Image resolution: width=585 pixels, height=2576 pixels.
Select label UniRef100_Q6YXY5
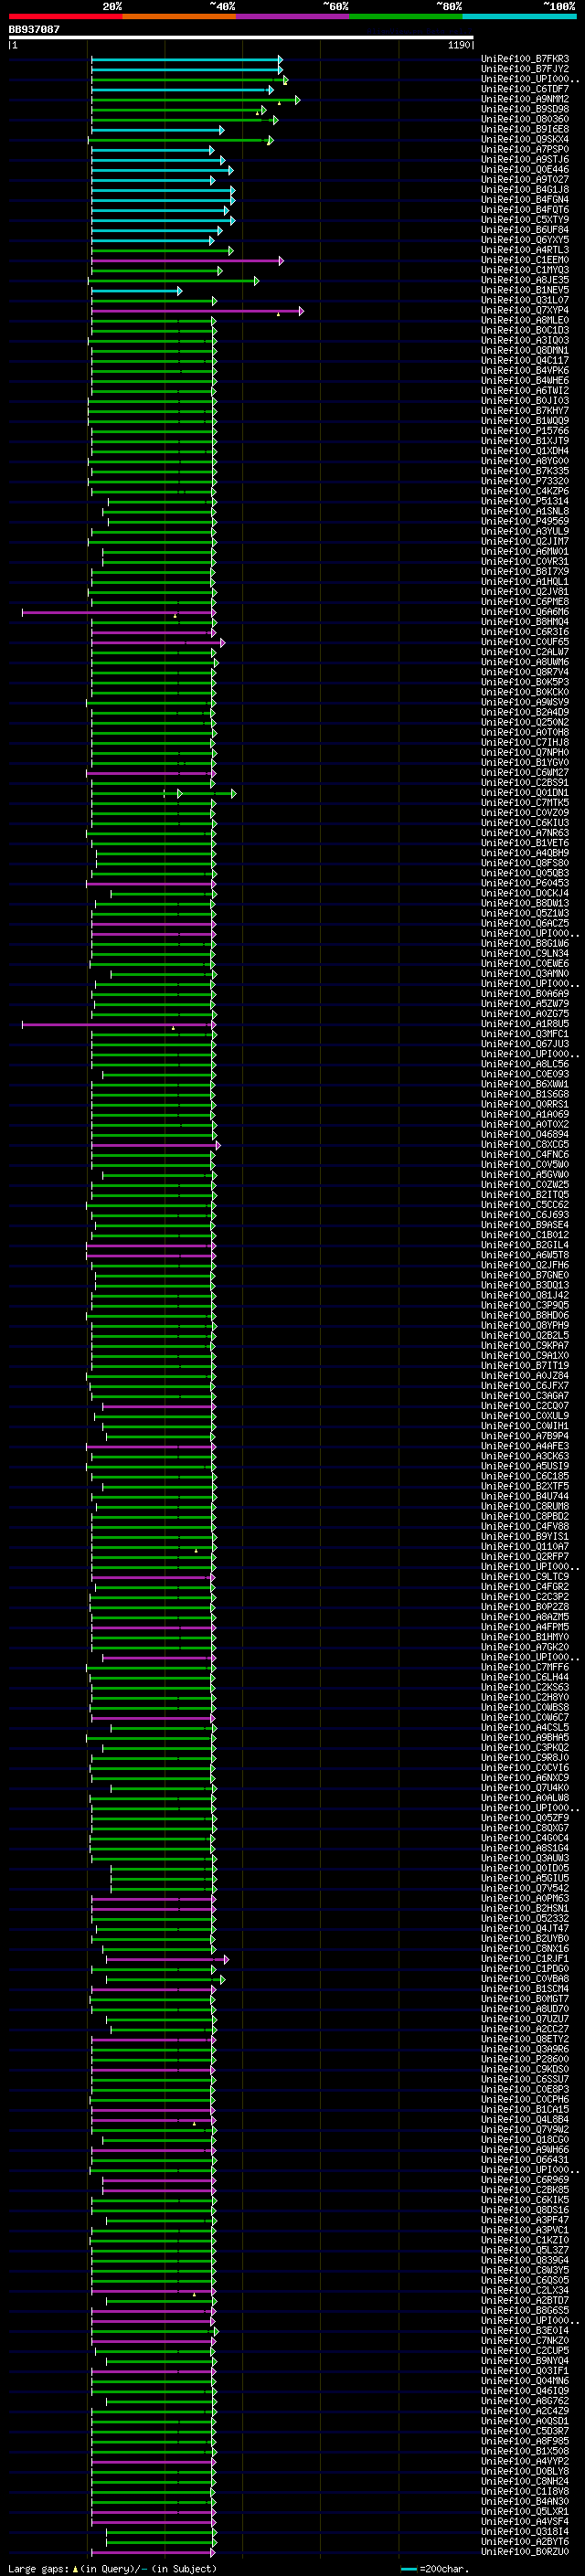coord(525,240)
